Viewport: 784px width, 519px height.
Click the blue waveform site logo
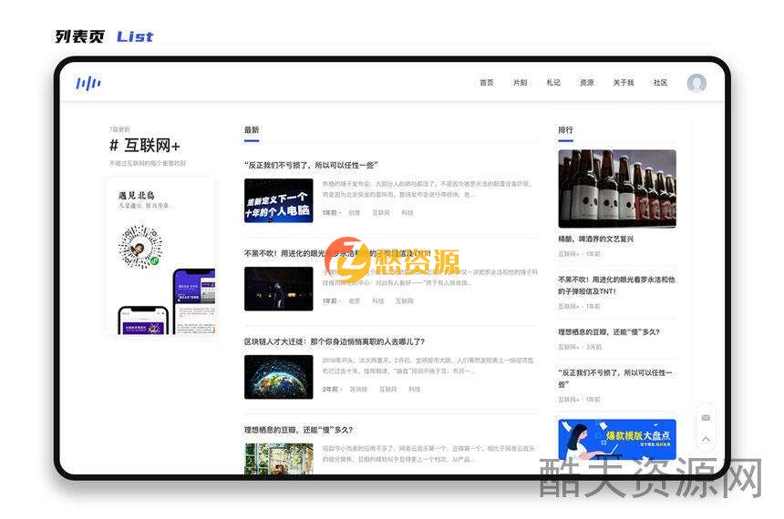click(88, 83)
